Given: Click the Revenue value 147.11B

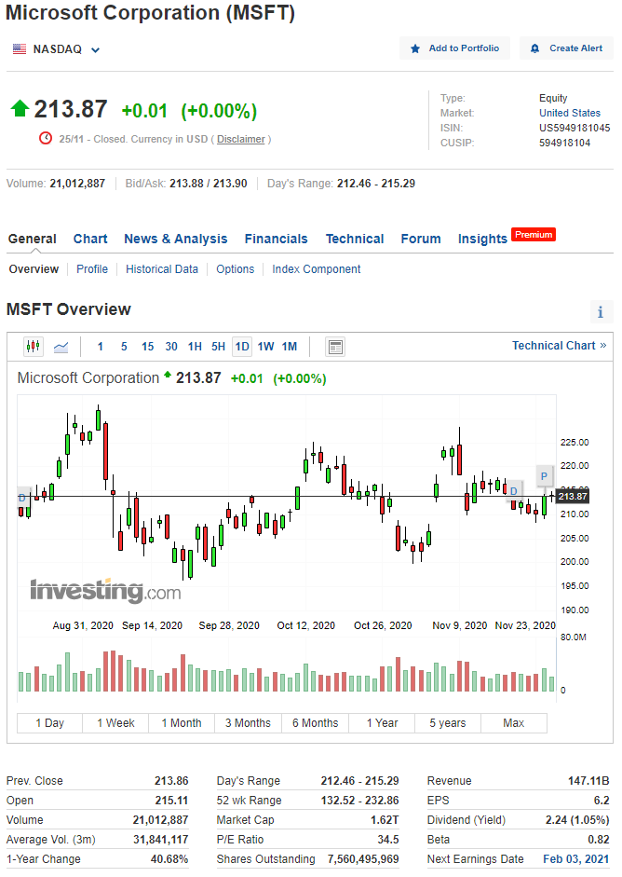Looking at the screenshot, I should pos(588,781).
